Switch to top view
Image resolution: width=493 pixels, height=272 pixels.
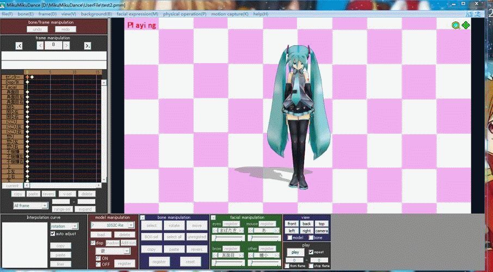(x=322, y=224)
